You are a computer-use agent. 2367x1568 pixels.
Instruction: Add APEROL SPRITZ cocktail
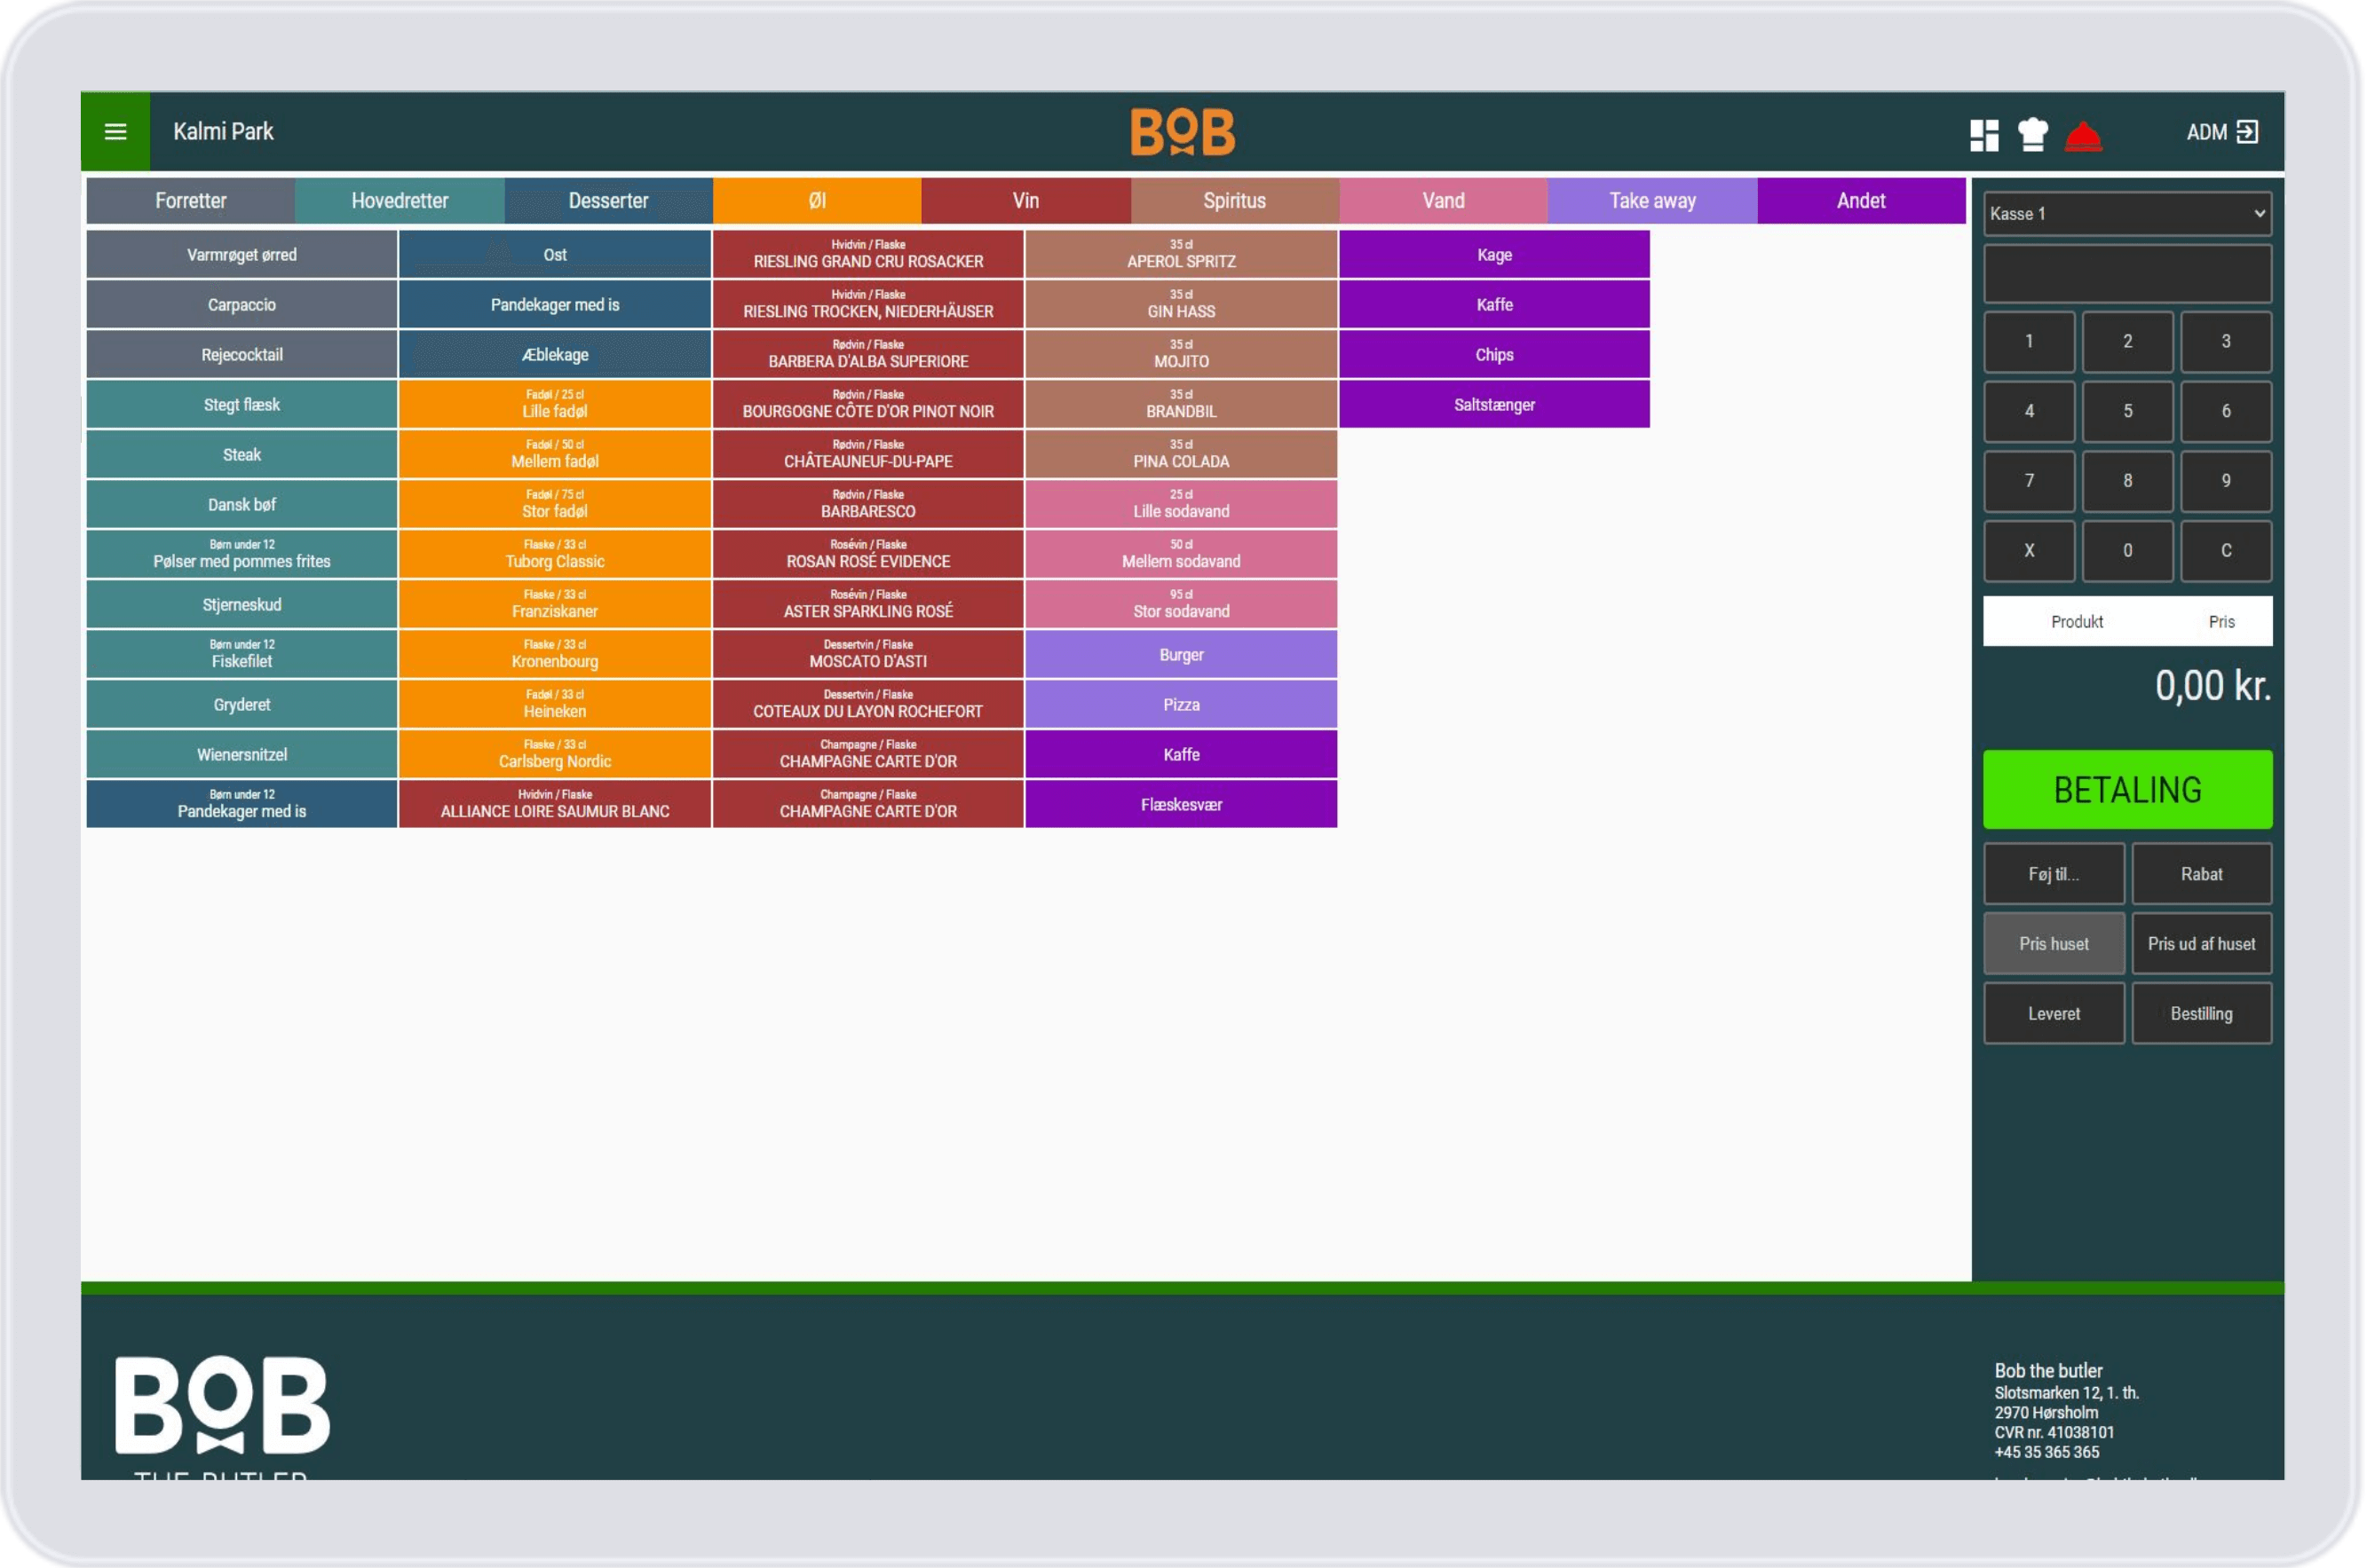(x=1182, y=255)
